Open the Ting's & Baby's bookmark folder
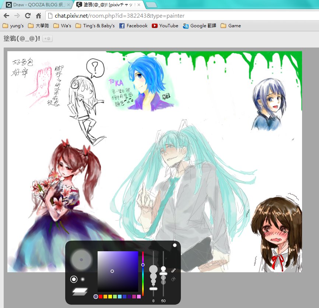Screen dimensions: 319x308 pyautogui.click(x=95, y=26)
